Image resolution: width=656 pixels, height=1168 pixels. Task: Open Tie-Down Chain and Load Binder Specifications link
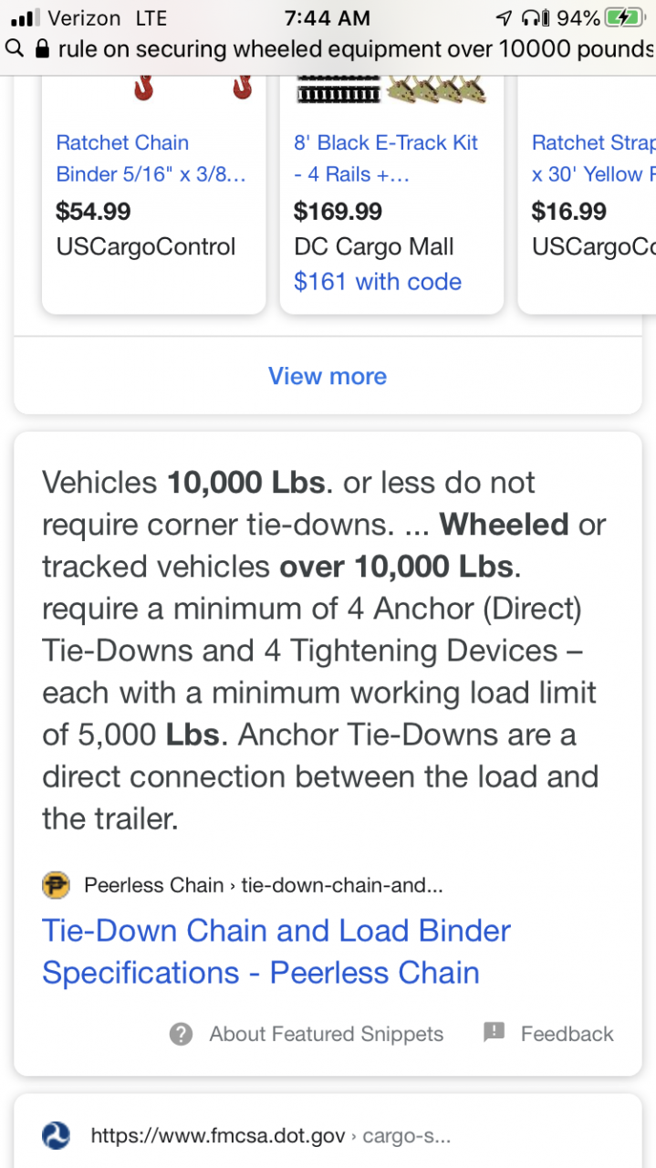pyautogui.click(x=276, y=952)
